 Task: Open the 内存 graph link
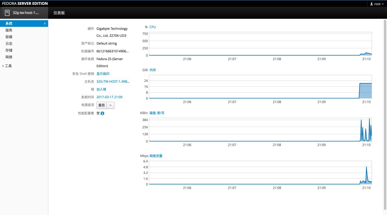click(153, 70)
